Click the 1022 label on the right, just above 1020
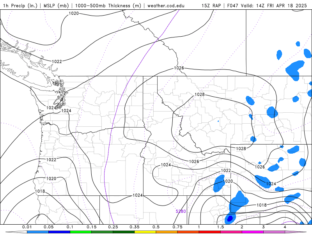Screen dimensions: 312x234 (x=226, y=170)
